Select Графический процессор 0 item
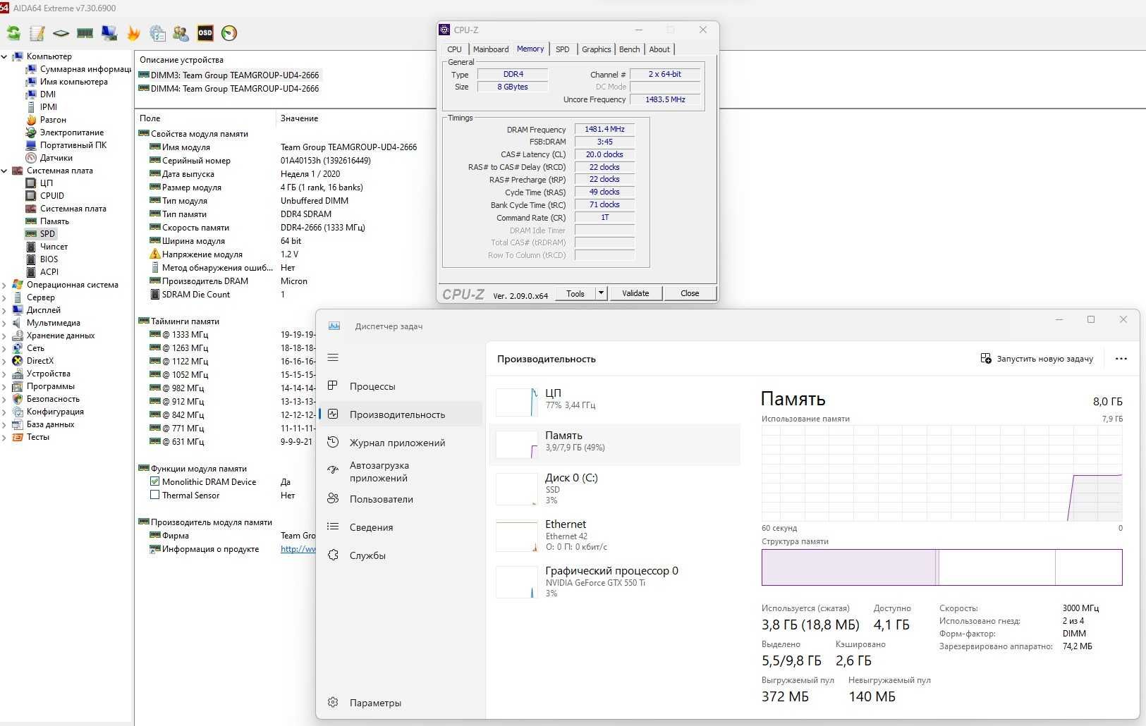Screen dimensions: 1146x726 [614, 582]
